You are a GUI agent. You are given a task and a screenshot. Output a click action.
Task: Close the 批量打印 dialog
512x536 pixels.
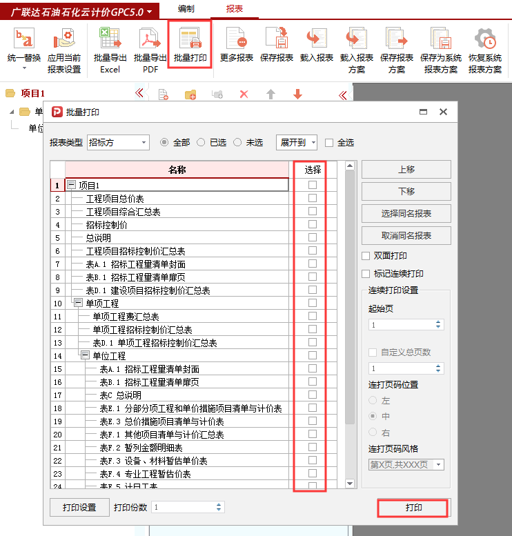pos(443,112)
